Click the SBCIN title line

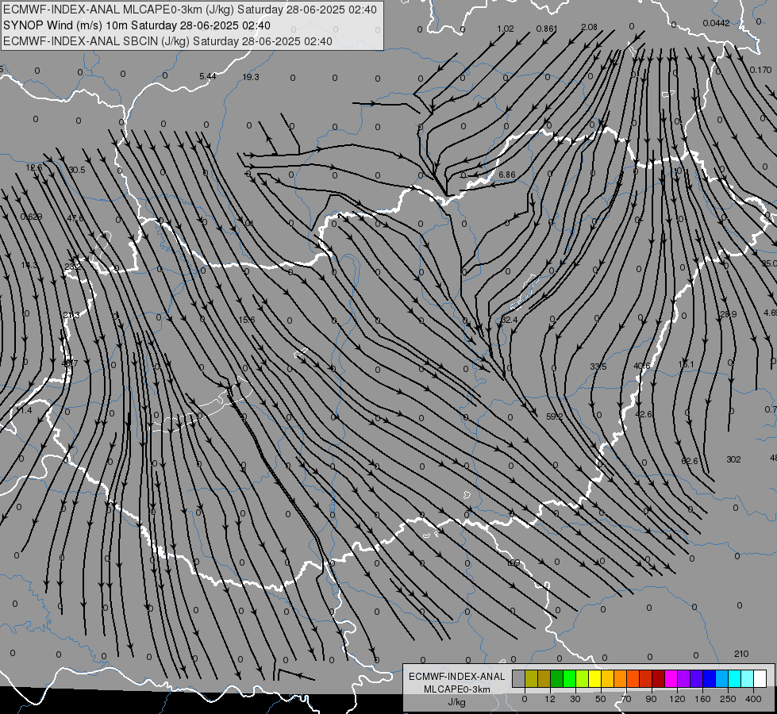point(167,41)
